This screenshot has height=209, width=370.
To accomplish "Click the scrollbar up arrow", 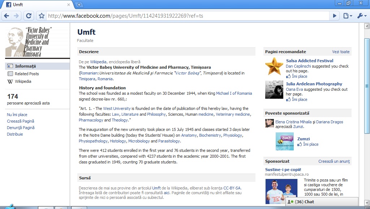I will pyautogui.click(x=367, y=26).
